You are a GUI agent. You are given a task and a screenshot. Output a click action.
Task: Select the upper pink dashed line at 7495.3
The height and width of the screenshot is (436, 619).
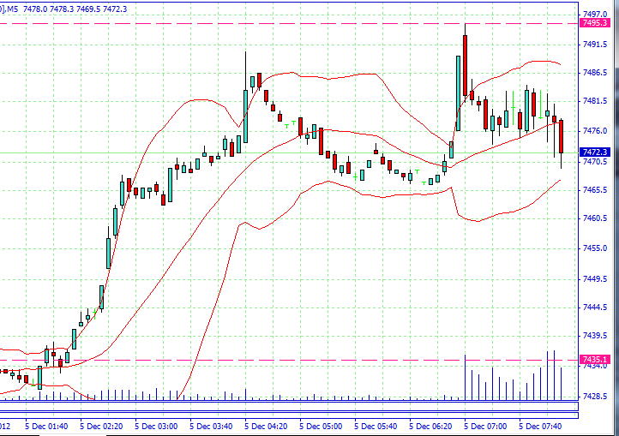[289, 24]
